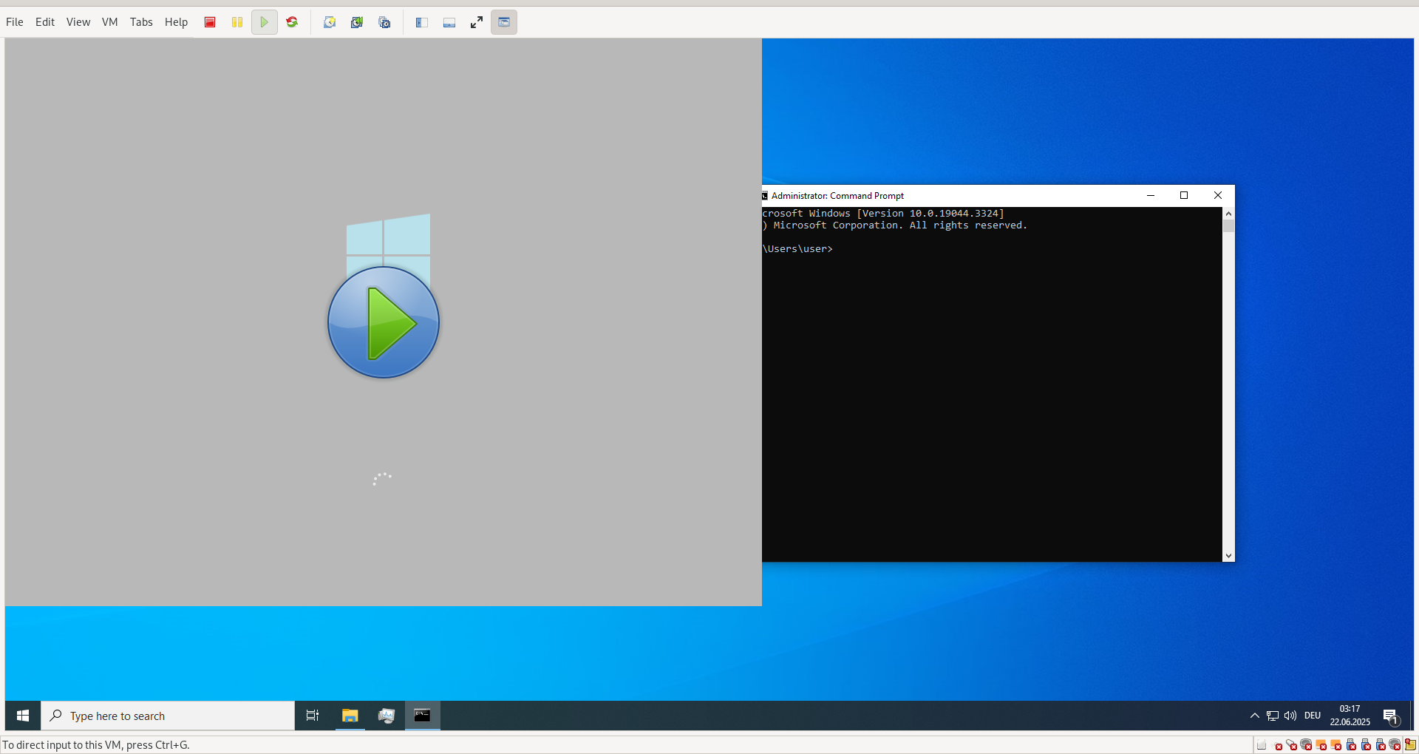Click the 'Users\user>' prompt line
This screenshot has height=754, width=1419.
(x=797, y=249)
